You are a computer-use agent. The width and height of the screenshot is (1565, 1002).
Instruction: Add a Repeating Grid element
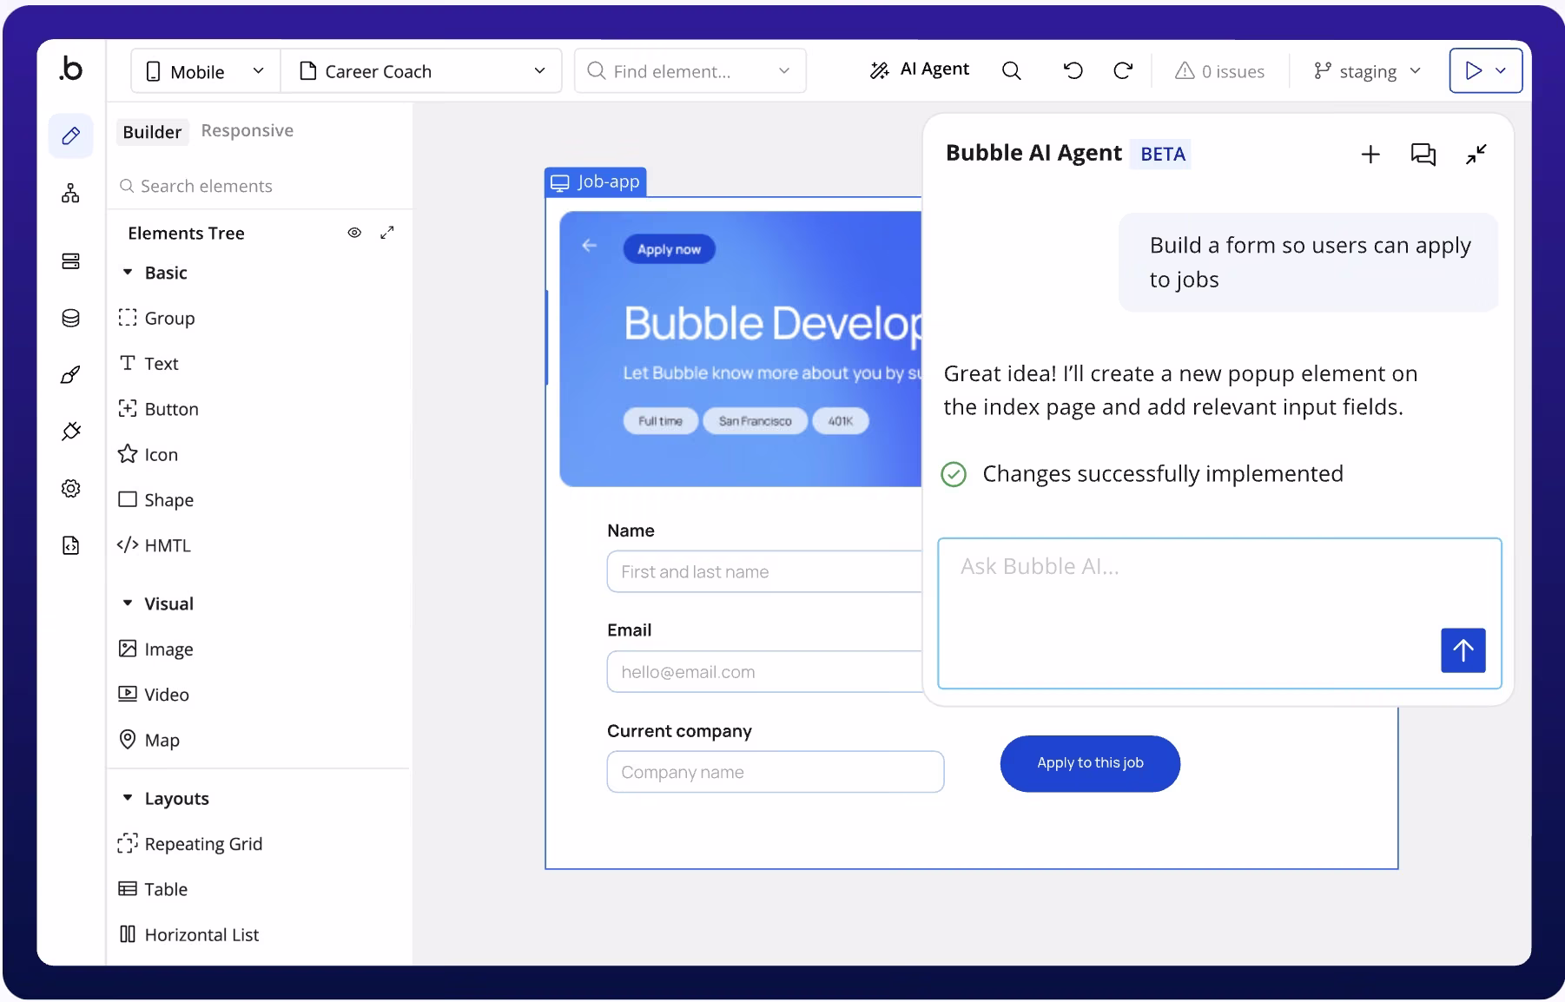pos(190,844)
